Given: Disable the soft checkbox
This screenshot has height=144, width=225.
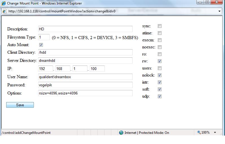Looking at the screenshot, I should [x=160, y=89].
